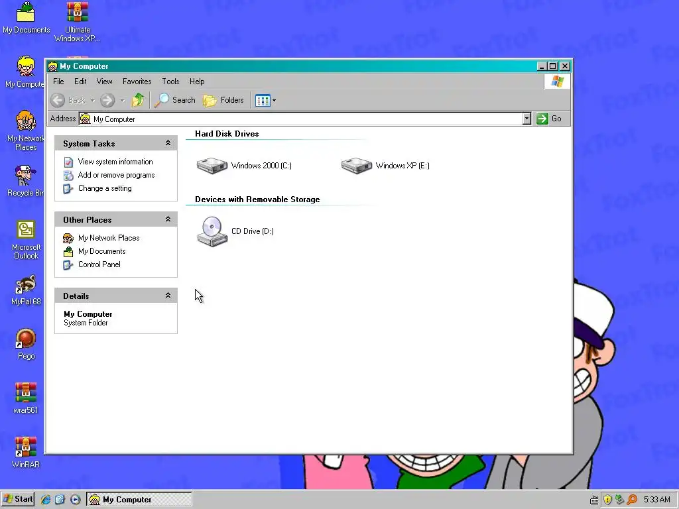The image size is (679, 509).
Task: Click Change a setting link
Action: (x=105, y=188)
